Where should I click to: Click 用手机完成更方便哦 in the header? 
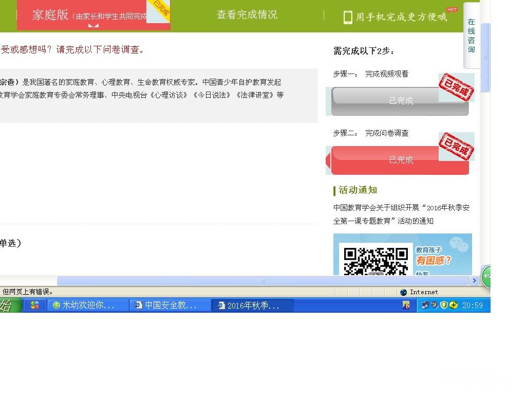pyautogui.click(x=401, y=17)
